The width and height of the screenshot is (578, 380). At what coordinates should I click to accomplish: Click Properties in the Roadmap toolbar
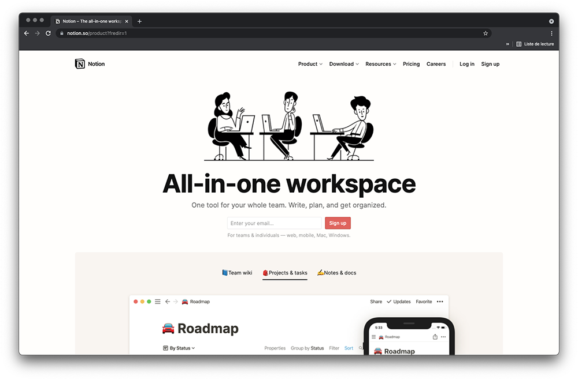(x=275, y=348)
